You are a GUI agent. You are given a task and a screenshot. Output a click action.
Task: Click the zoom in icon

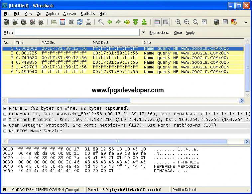pos(178,22)
